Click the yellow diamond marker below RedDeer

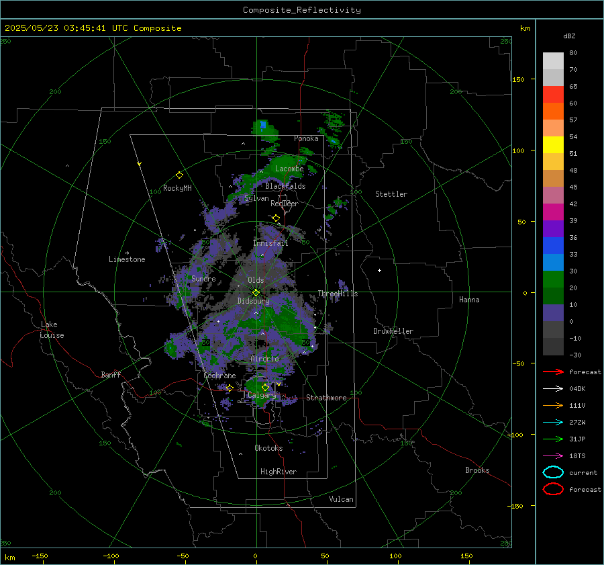tap(276, 218)
